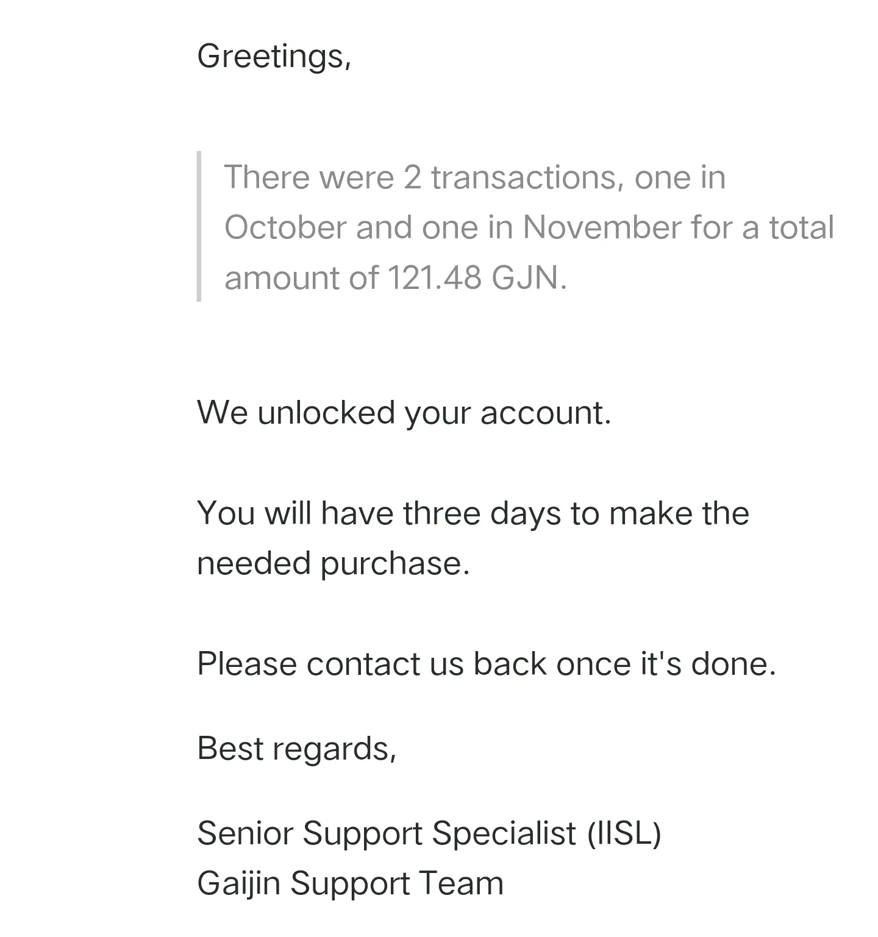Click the text "needed purchase."

pos(334,564)
